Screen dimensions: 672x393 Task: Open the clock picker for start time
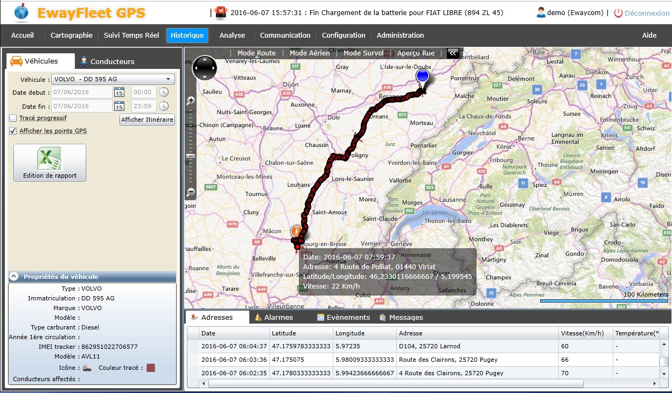[x=164, y=93]
